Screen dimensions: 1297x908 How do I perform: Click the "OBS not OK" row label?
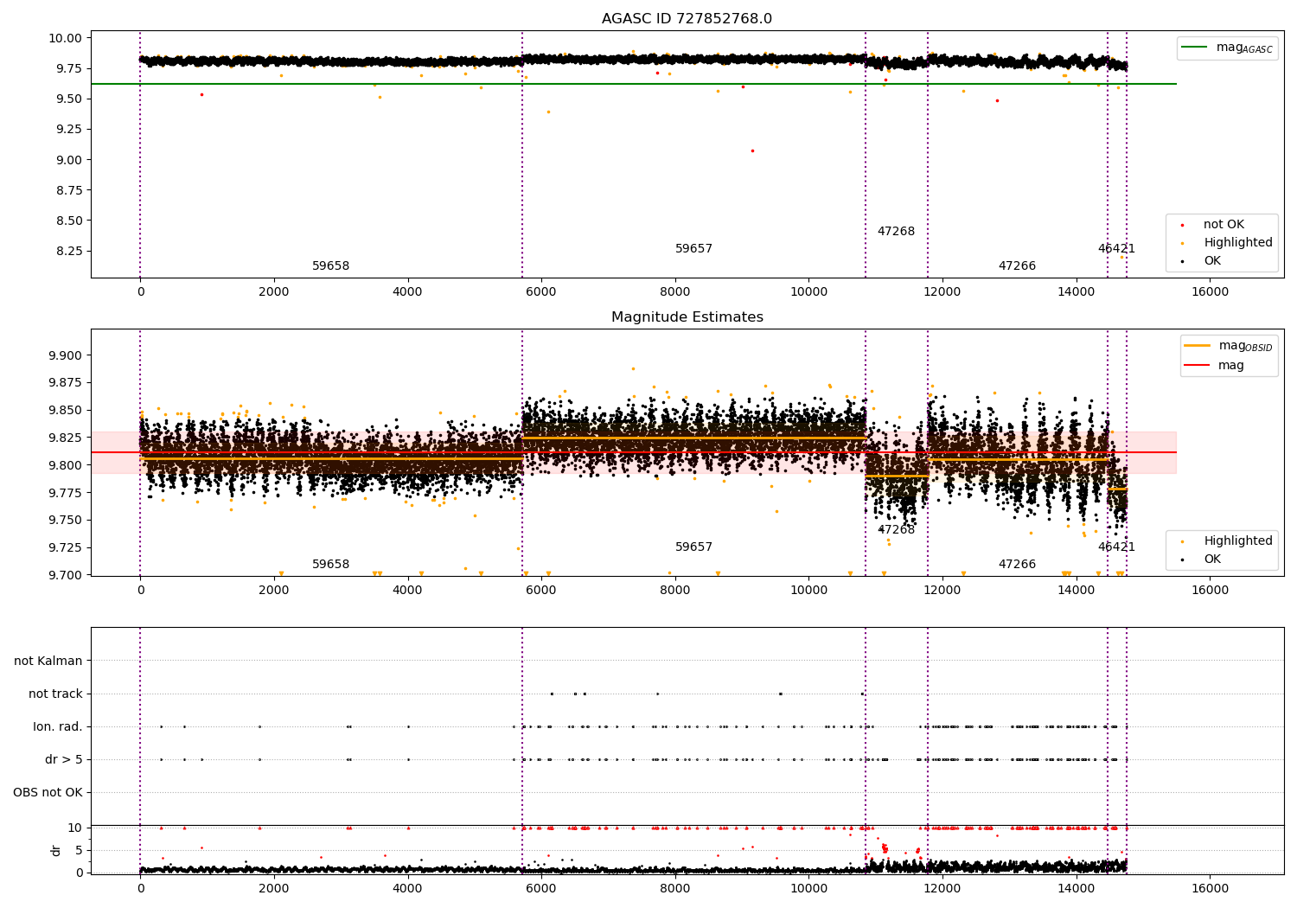(x=48, y=792)
